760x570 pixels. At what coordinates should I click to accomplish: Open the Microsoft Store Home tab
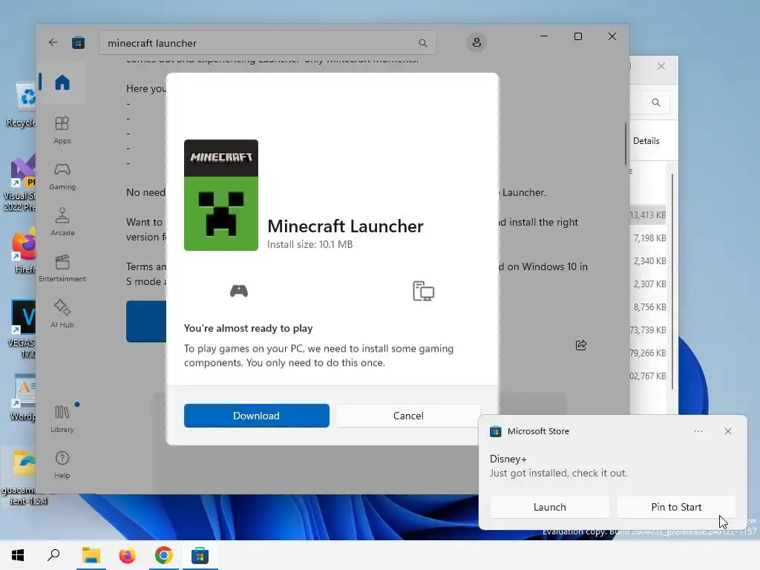62,82
